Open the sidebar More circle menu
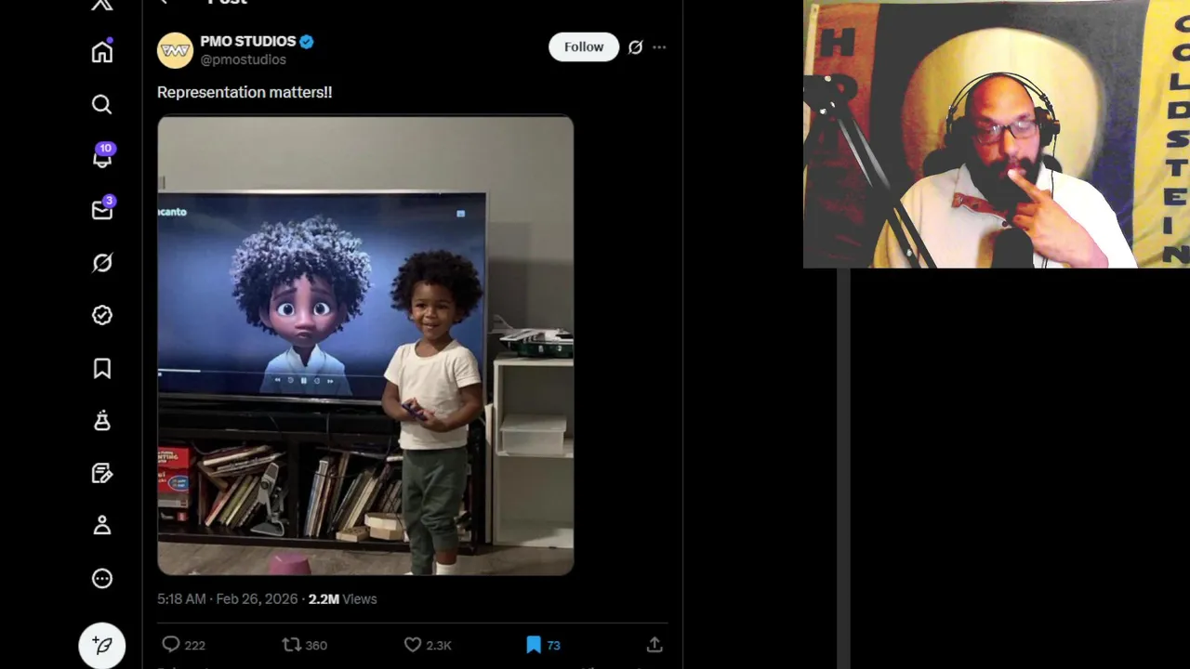Screen dimensions: 1190x669 coord(102,579)
